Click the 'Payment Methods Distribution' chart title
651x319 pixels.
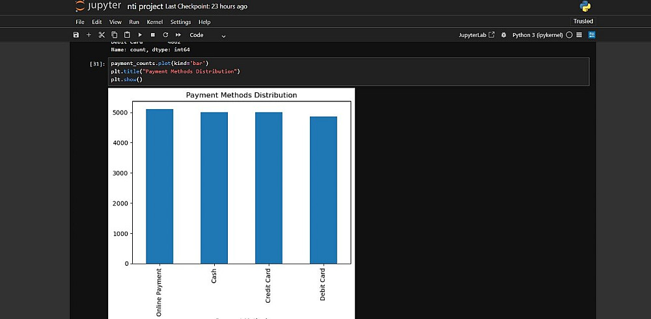coord(242,96)
